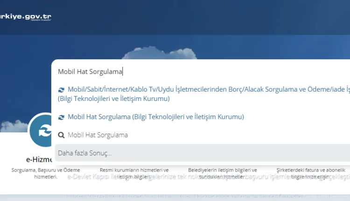Open the Borç/Alacak Sorgulama ve Ödeme/iade suggestion
Viewport: 350px width, 201px height.
coord(204,94)
